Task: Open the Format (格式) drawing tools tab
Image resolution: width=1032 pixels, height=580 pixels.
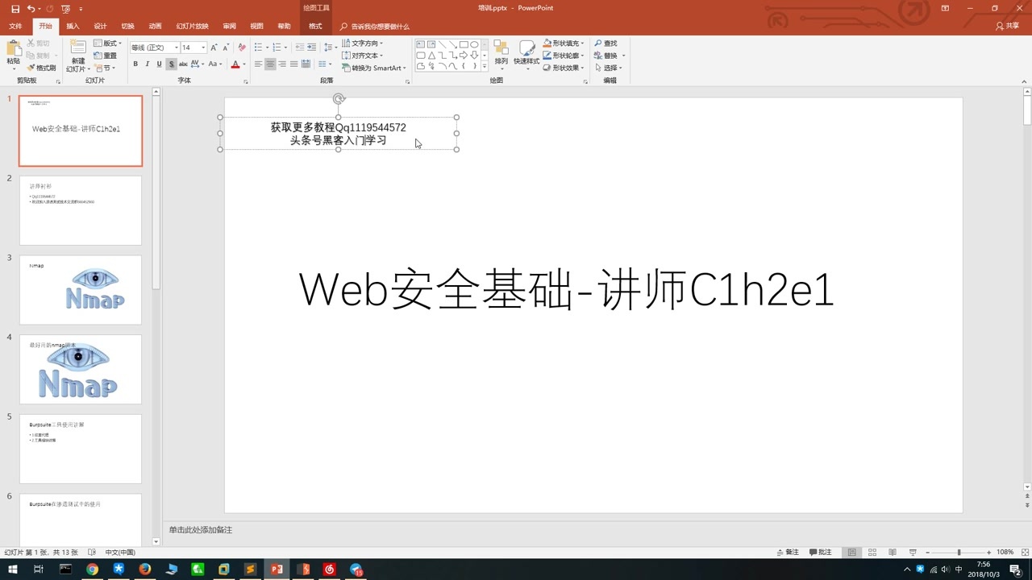Action: pyautogui.click(x=315, y=27)
